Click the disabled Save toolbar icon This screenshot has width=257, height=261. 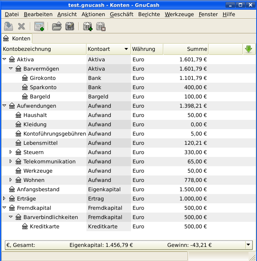coord(8,27)
